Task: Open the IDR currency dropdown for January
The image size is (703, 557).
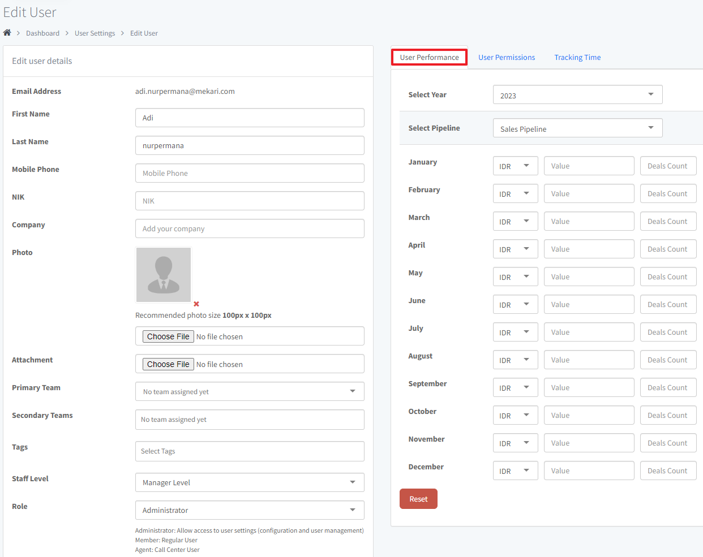Action: coord(515,165)
